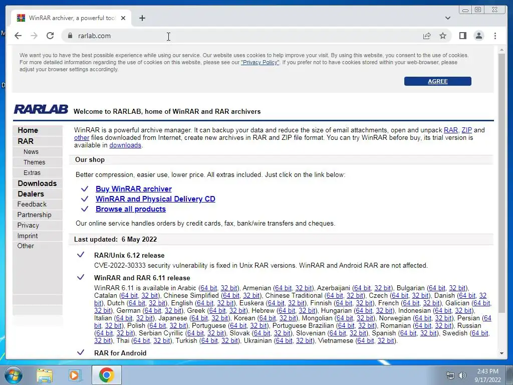Screen dimensions: 513x385
Task: Click the vertical scrollbar thumb
Action: [x=501, y=183]
